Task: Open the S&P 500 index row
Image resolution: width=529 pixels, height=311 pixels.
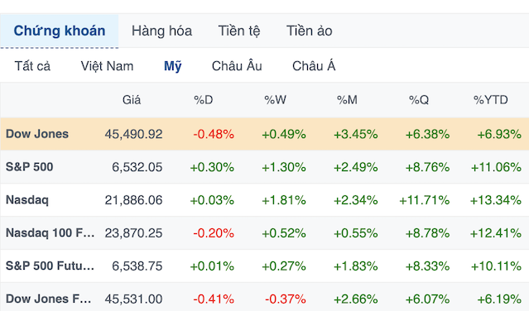Action: coord(265,167)
